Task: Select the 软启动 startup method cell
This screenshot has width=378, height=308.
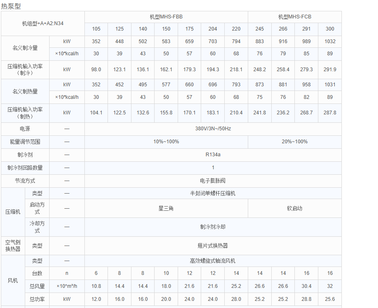Action: (294, 208)
